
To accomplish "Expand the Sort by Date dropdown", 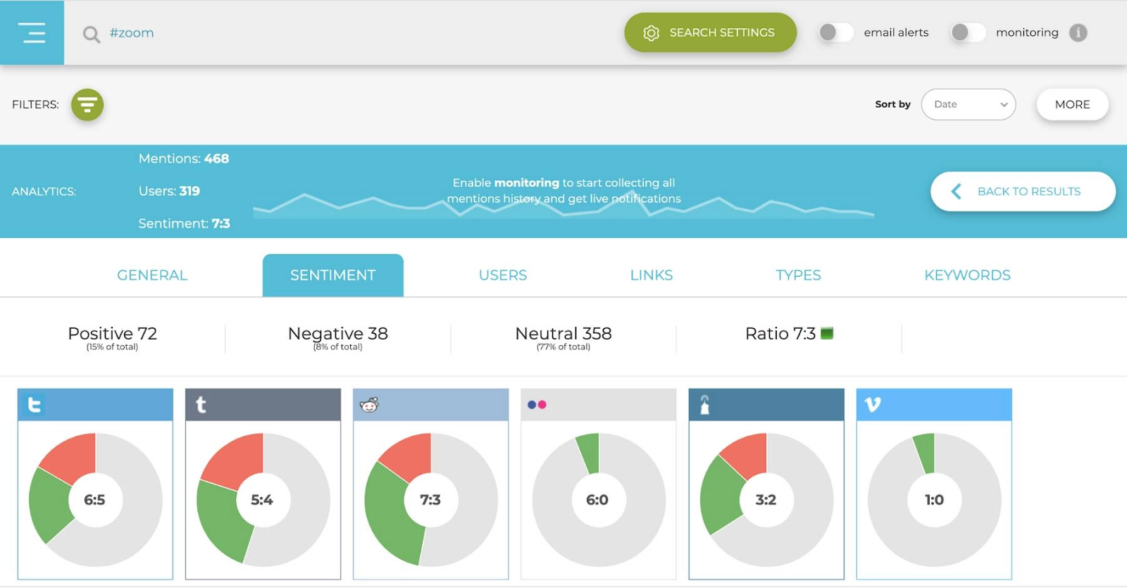I will pos(969,104).
